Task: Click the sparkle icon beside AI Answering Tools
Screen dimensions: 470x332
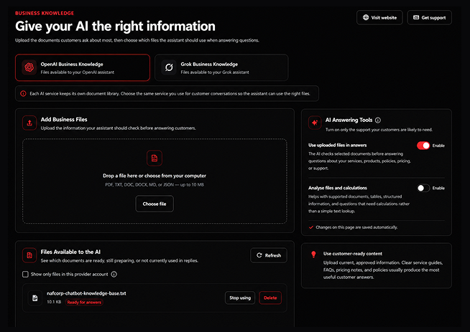Action: (315, 123)
